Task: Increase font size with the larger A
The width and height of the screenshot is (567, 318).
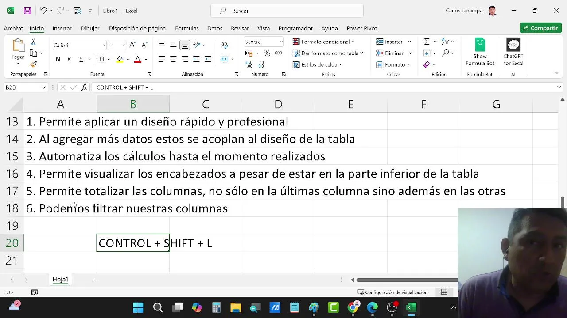Action: [x=133, y=45]
